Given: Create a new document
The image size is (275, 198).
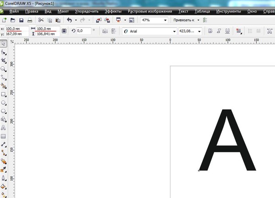Looking at the screenshot, I should (4, 20).
